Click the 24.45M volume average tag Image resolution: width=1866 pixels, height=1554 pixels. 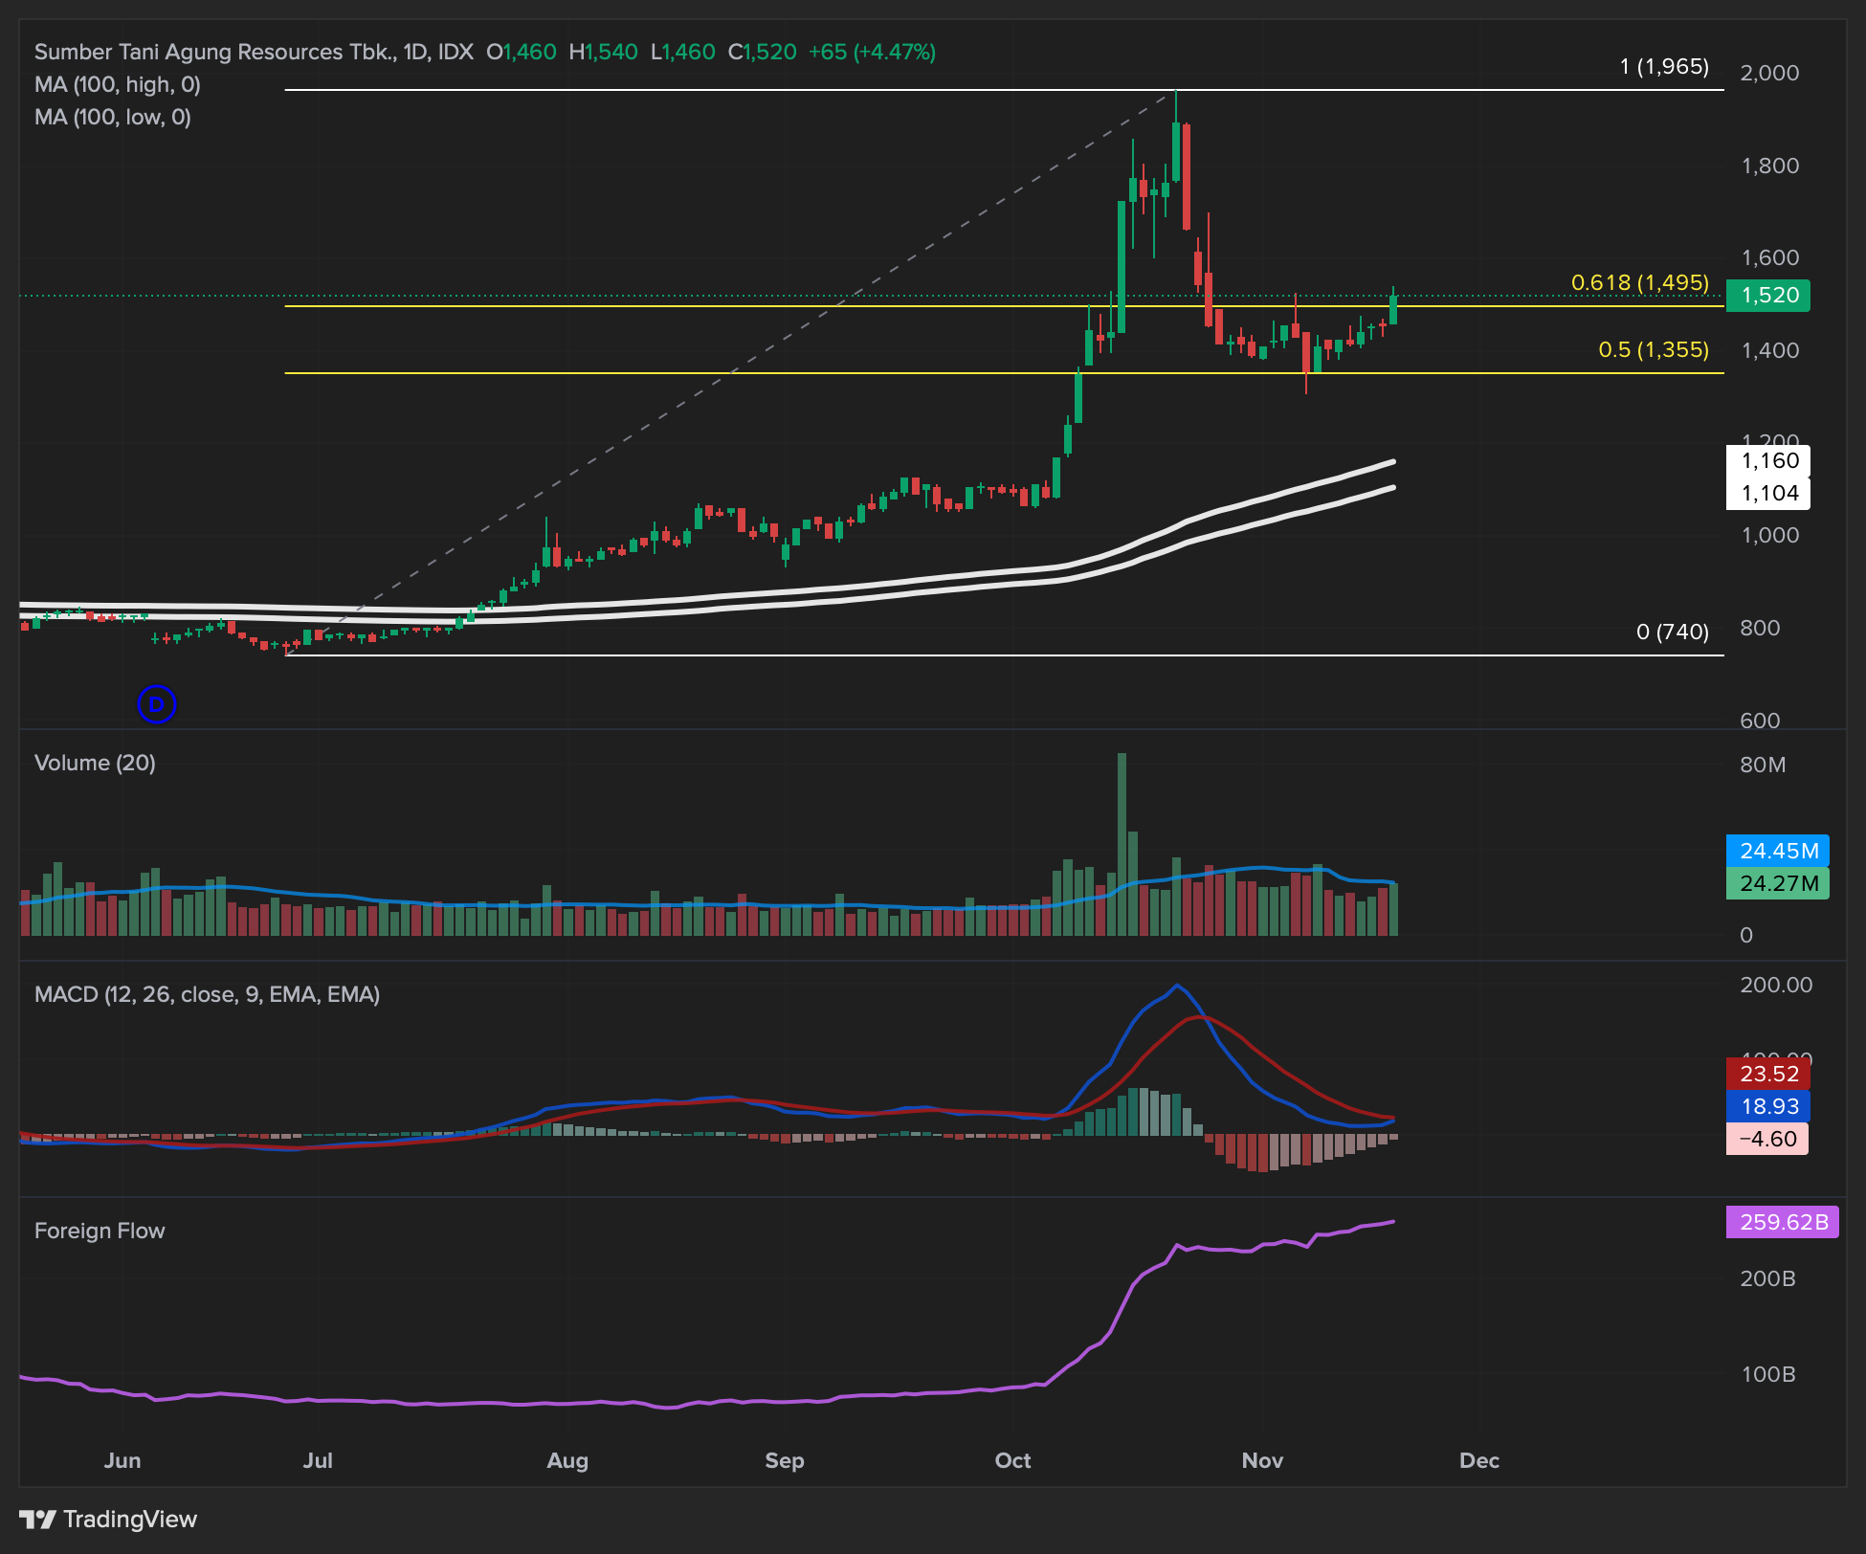(x=1777, y=851)
